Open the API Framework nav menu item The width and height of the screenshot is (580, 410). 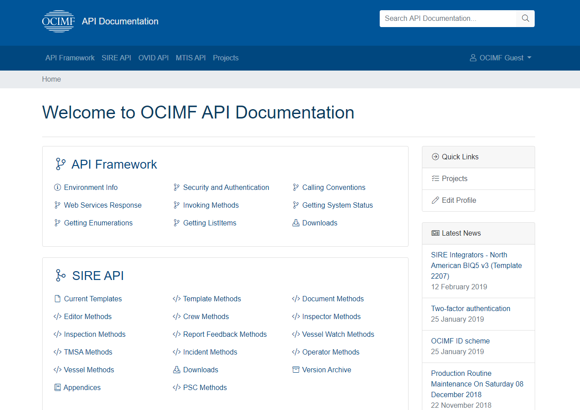70,58
